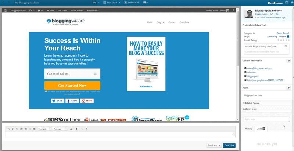
Task: Click the Send Now button
Action: (x=229, y=145)
